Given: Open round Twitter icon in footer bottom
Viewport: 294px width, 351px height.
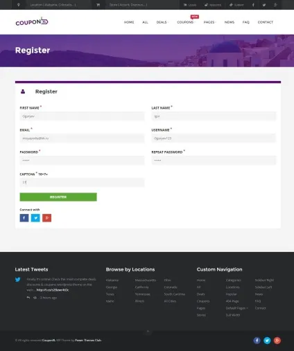Looking at the screenshot, I should (x=267, y=341).
